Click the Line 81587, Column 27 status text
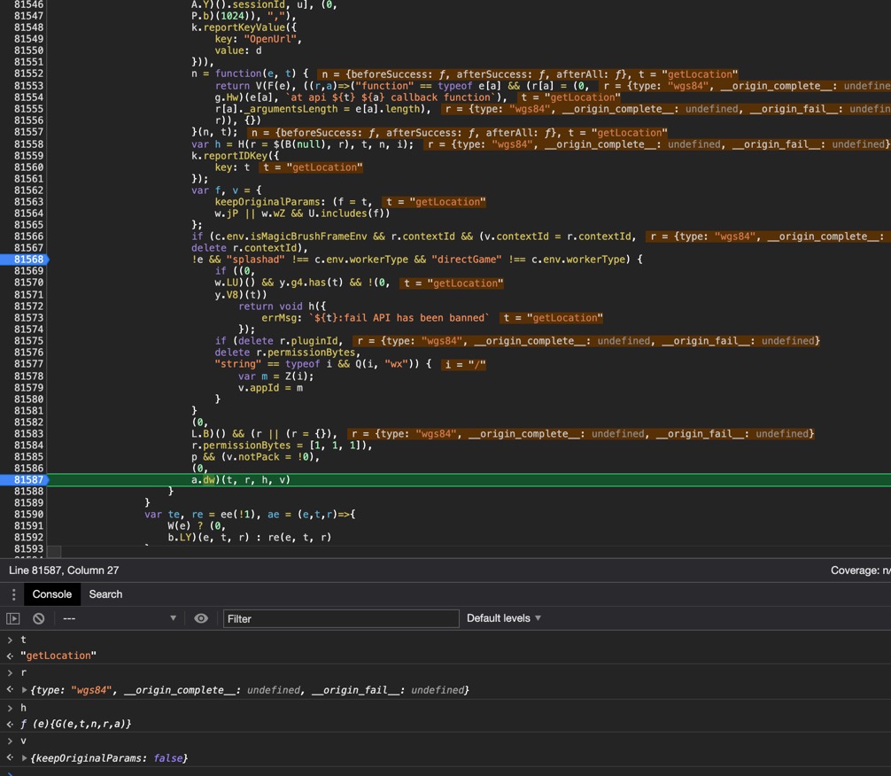This screenshot has width=891, height=776. coord(64,570)
